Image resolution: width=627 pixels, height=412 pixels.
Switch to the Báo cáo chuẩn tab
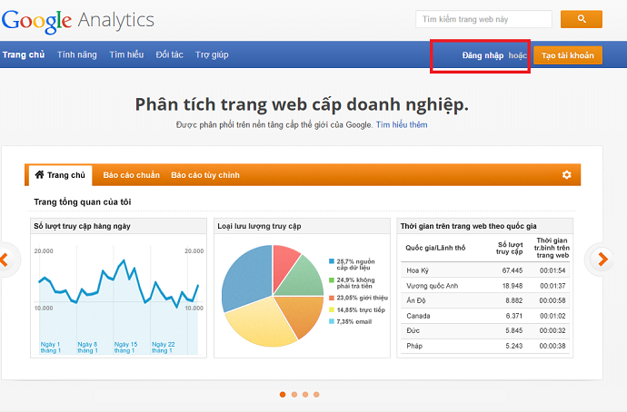pos(131,175)
